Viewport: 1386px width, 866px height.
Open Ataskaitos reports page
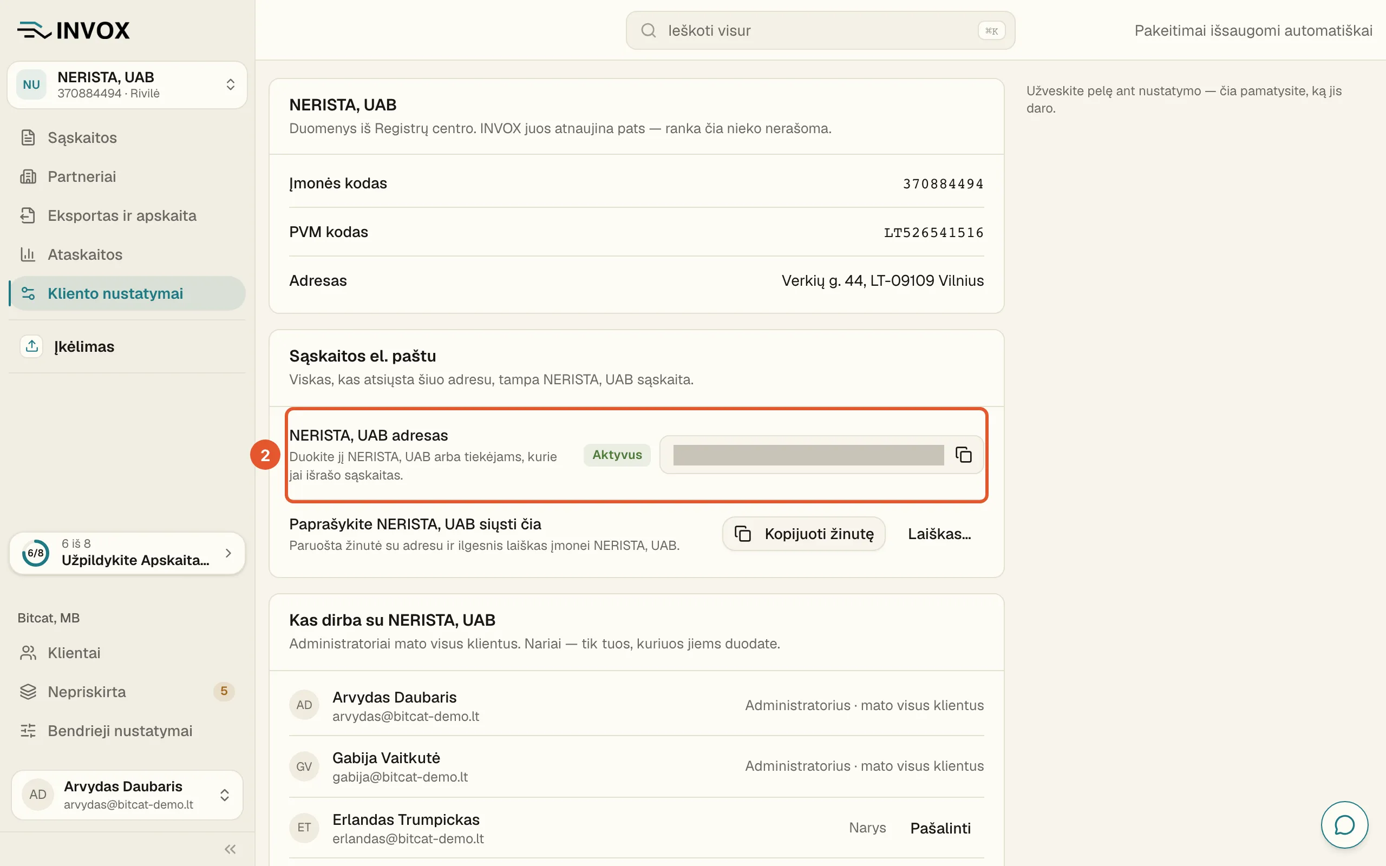tap(127, 254)
